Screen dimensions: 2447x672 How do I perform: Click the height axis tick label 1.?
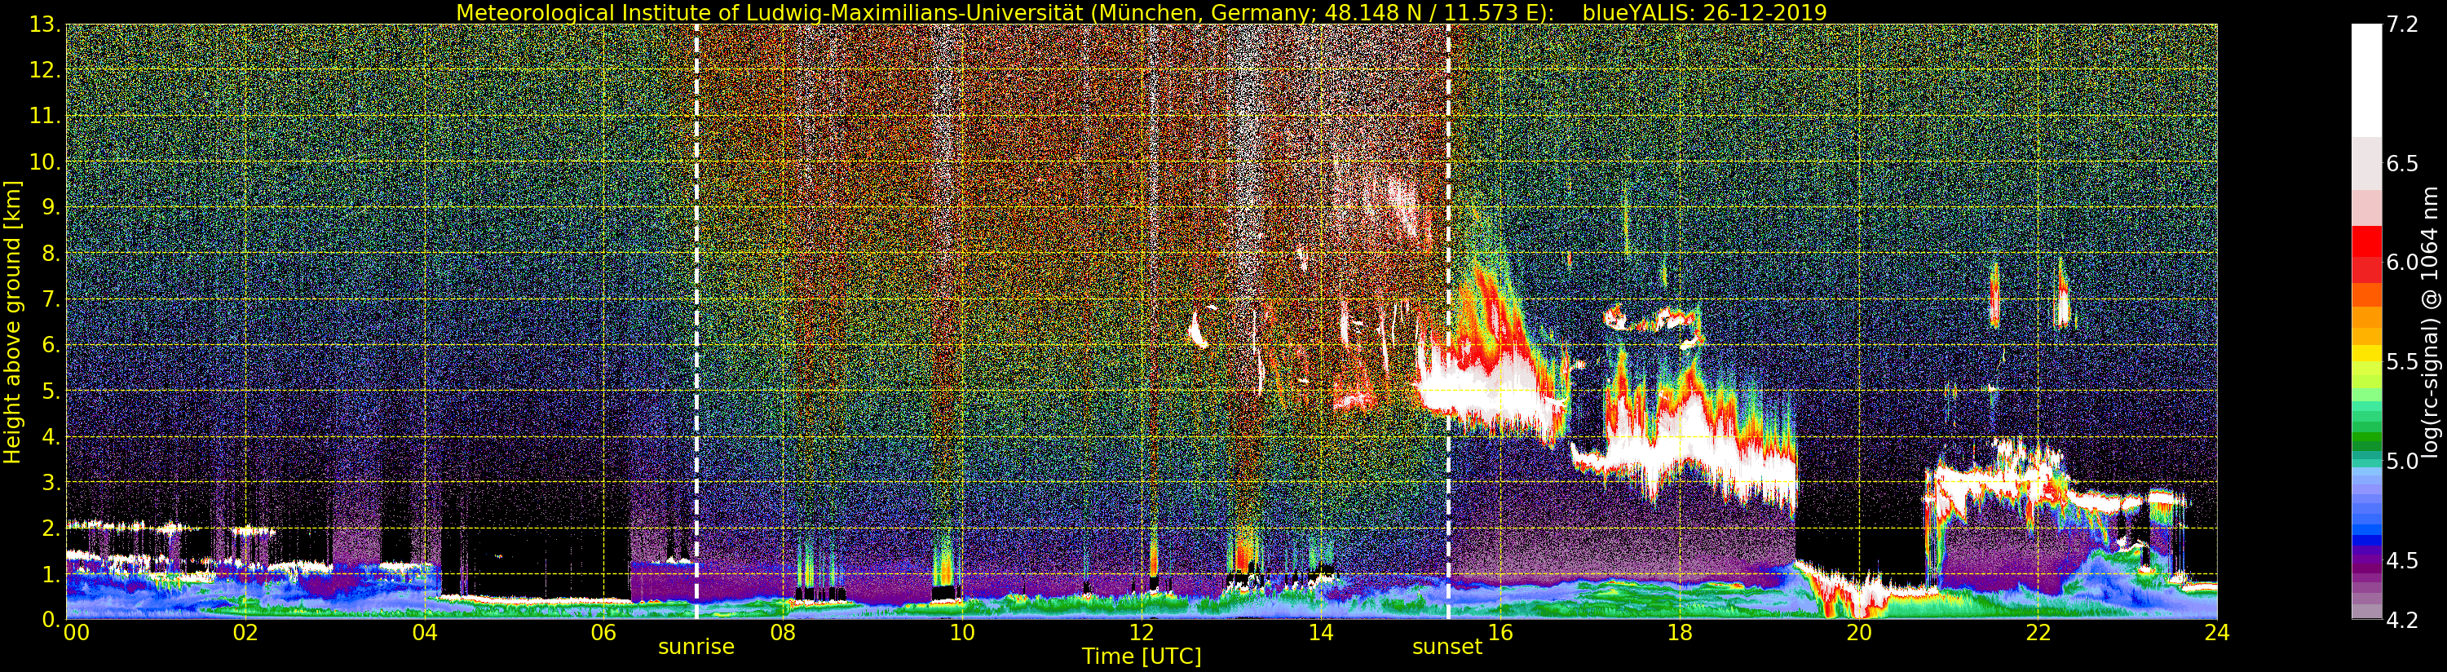(51, 574)
